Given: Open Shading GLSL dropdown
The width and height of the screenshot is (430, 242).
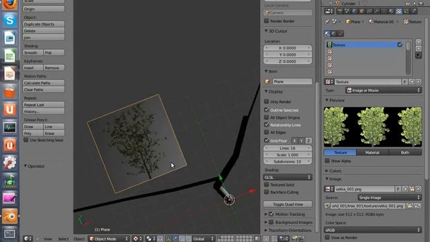Looking at the screenshot, I should coord(288,177).
